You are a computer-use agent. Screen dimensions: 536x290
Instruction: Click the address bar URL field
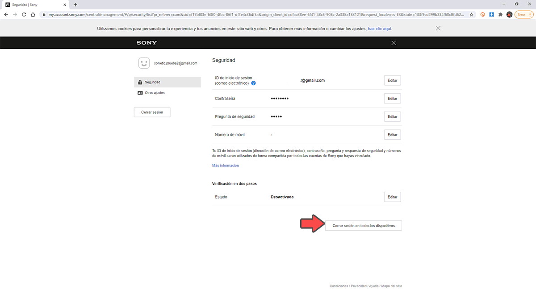coord(255,14)
